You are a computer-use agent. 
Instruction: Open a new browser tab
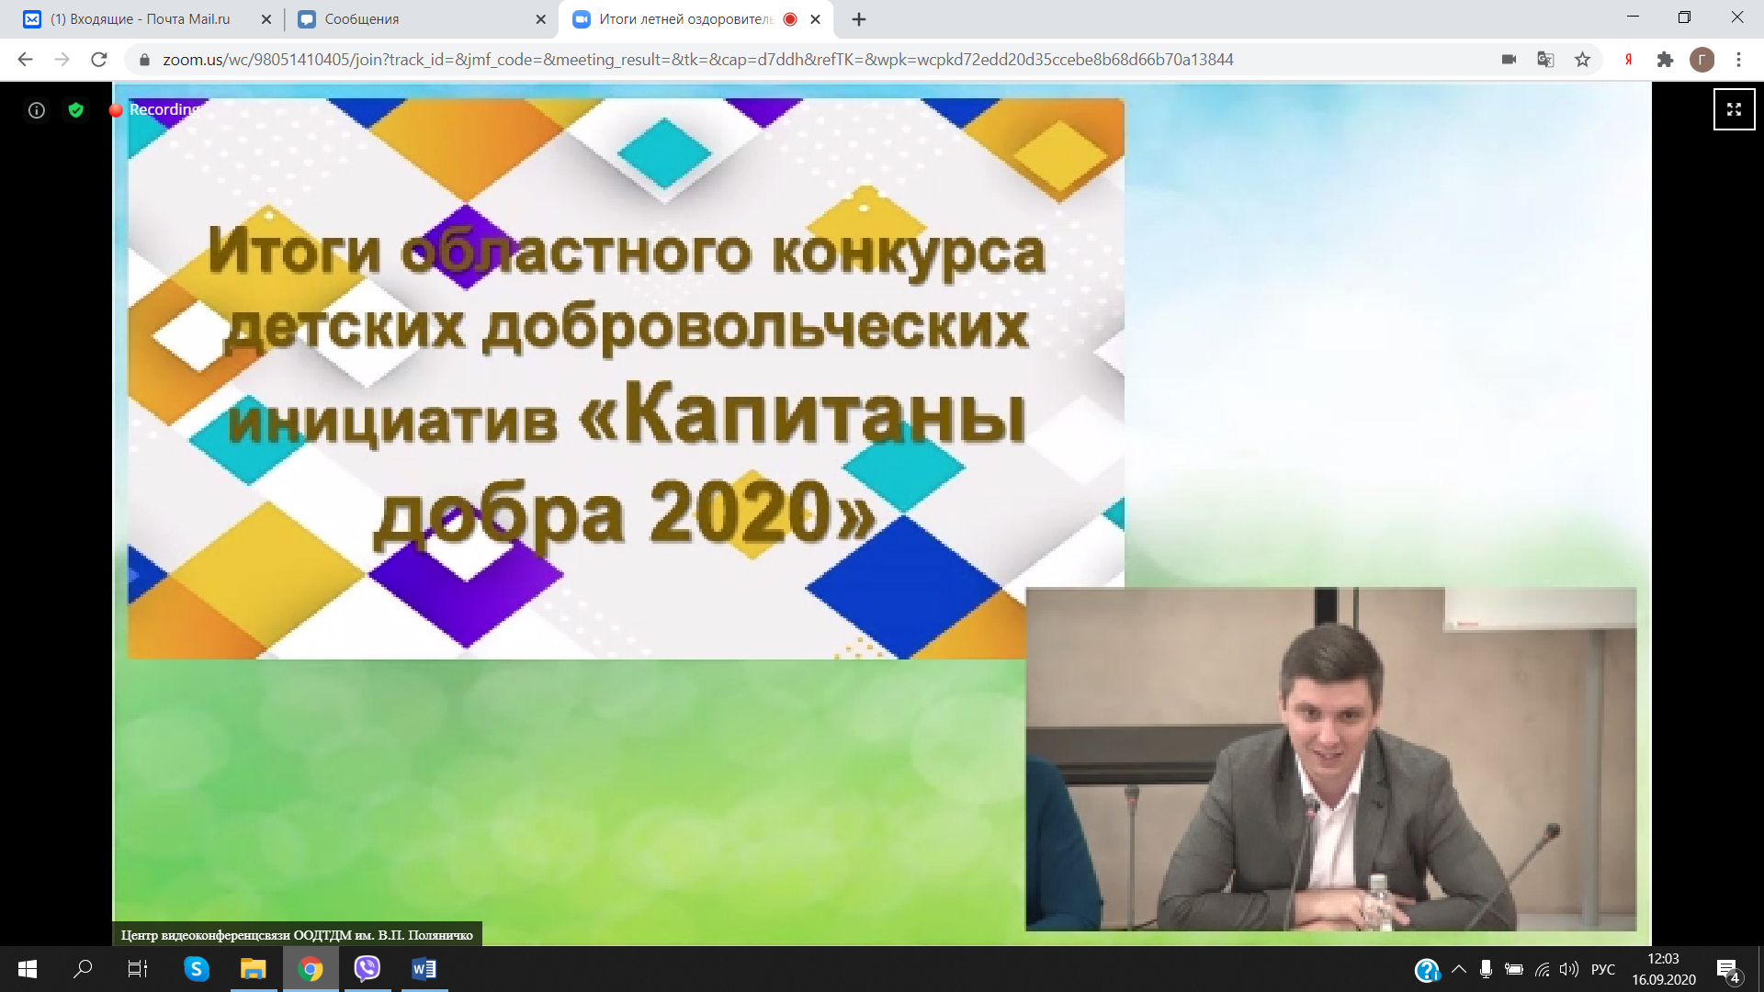pyautogui.click(x=859, y=19)
